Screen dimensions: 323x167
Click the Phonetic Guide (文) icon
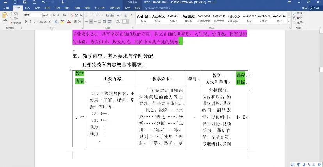point(76,15)
